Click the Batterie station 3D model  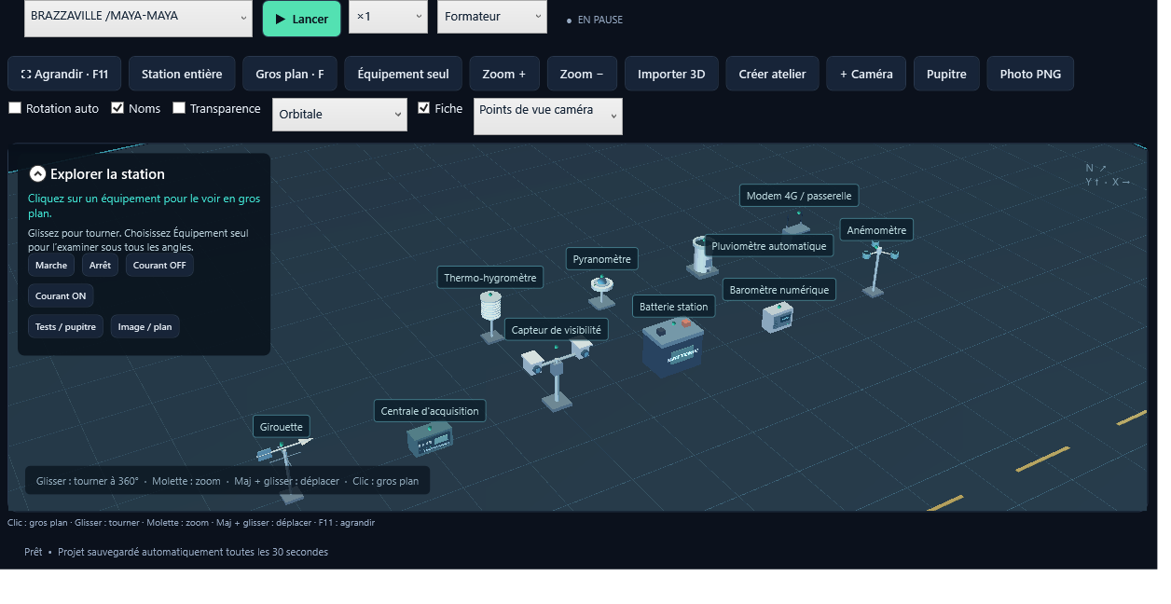pos(672,348)
